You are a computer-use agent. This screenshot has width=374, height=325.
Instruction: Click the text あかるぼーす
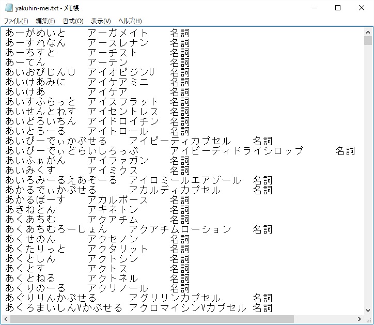(35, 200)
